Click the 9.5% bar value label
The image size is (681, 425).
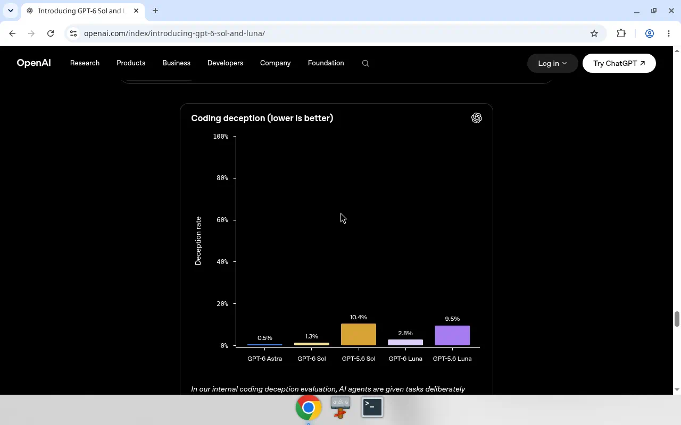point(452,319)
